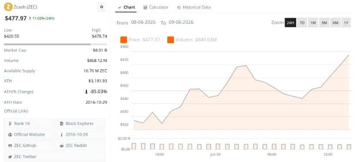Image resolution: width=359 pixels, height=162 pixels.
Task: Select the 1Y zoom range
Action: tap(346, 23)
